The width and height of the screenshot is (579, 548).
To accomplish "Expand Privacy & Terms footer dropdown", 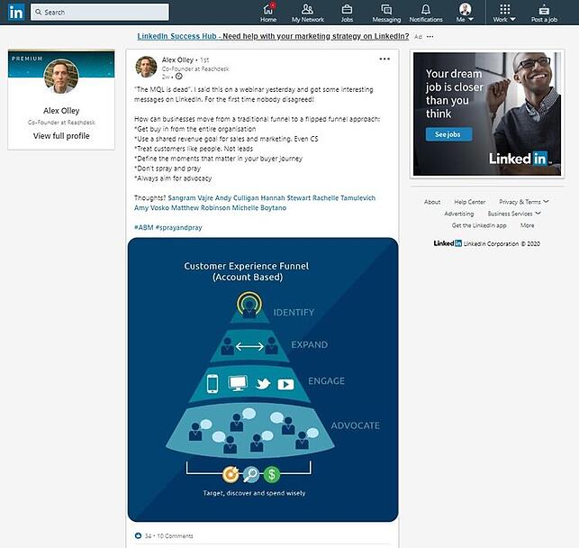I will [x=522, y=202].
